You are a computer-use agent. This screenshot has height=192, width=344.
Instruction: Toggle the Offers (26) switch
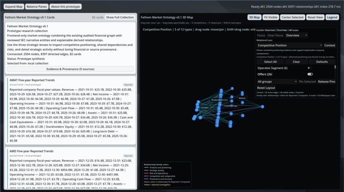pos(310,74)
